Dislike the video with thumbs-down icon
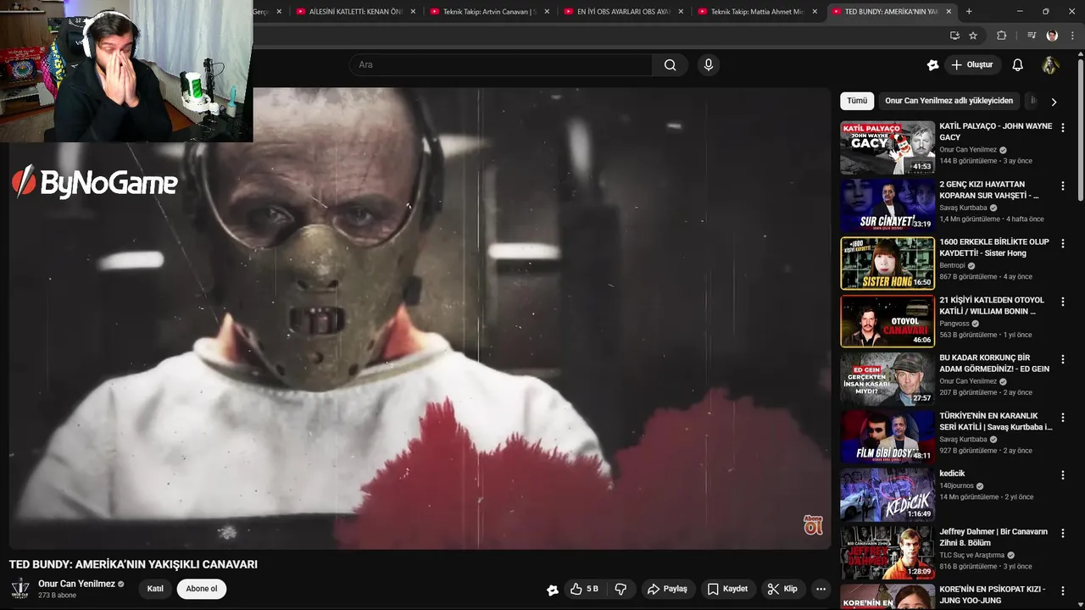 (x=620, y=589)
